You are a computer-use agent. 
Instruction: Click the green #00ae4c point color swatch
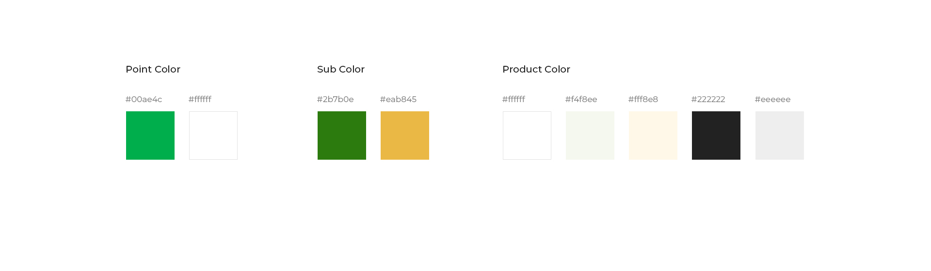coord(150,135)
